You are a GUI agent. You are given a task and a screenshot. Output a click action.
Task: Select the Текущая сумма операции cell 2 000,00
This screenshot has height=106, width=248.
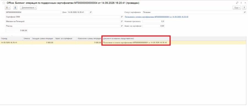pos(42,43)
